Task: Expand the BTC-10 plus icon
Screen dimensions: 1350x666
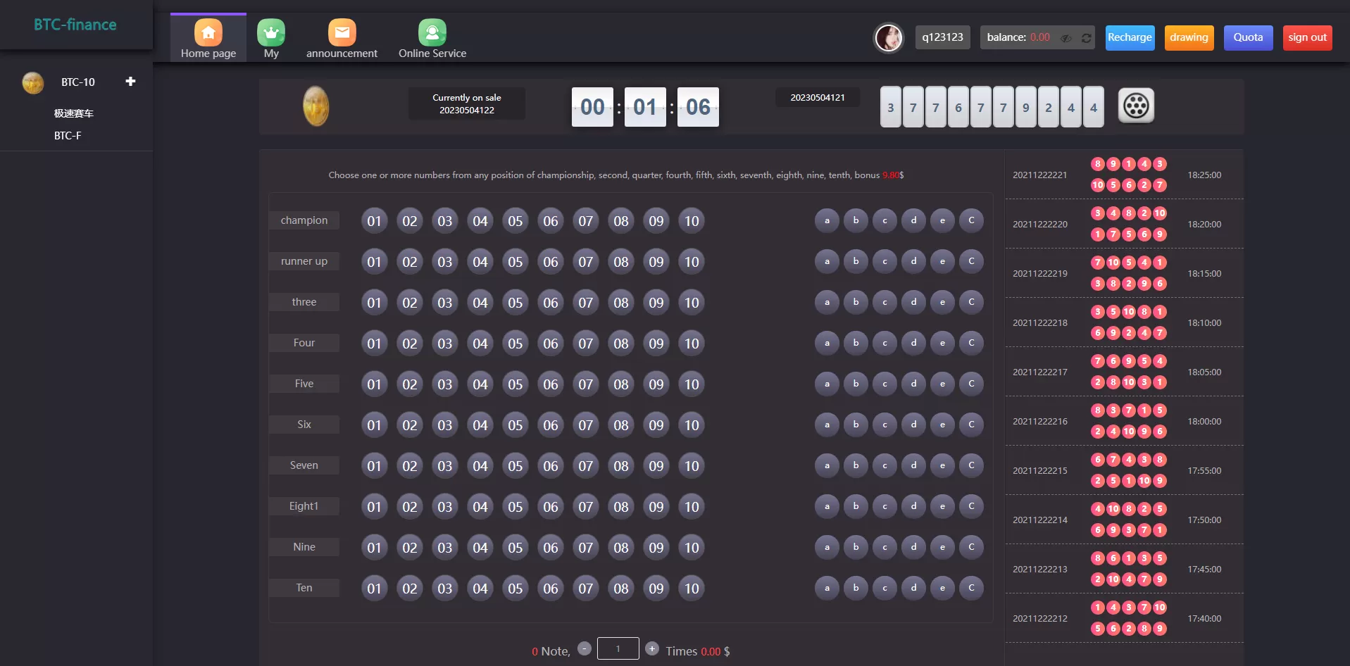Action: 130,82
